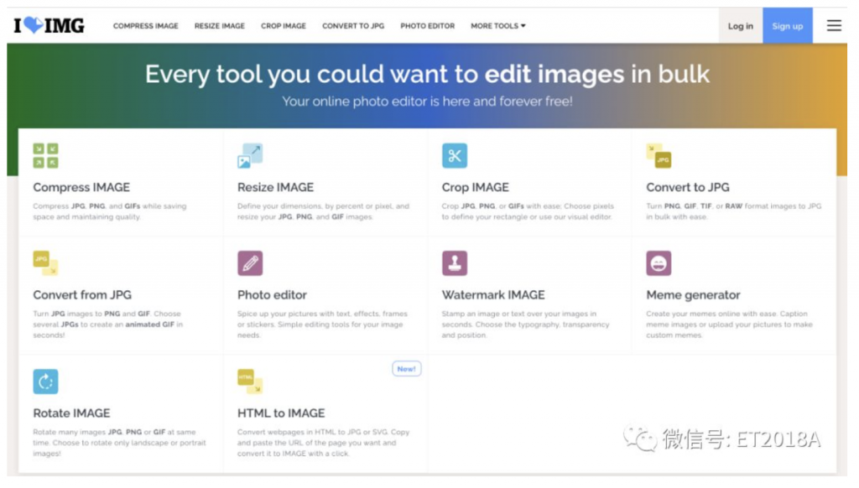Image resolution: width=859 pixels, height=488 pixels.
Task: Click the Rotate IMAGE icon
Action: click(45, 382)
